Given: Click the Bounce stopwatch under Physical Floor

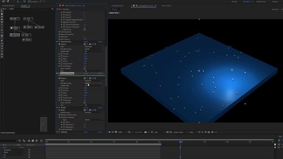Looking at the screenshot, I should (61, 56).
